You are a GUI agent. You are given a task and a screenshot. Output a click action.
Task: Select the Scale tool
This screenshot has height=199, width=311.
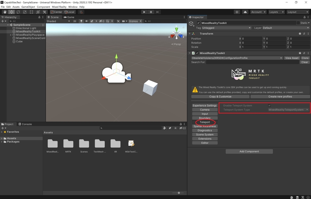(x=25, y=12)
